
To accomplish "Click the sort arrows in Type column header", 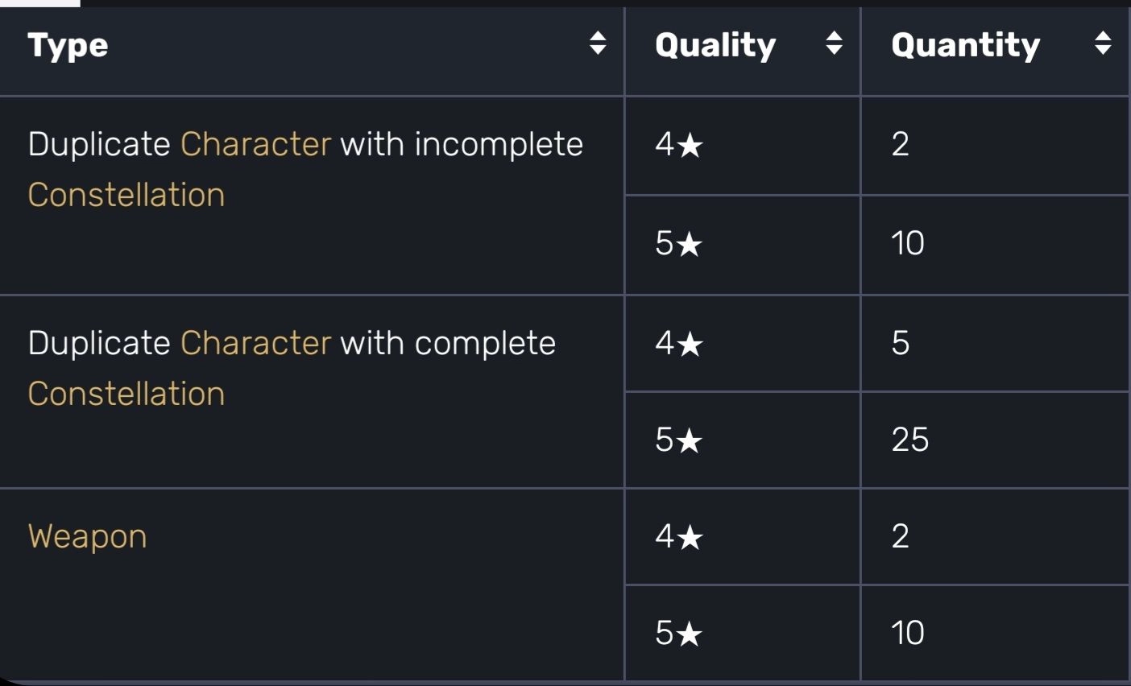I will (x=597, y=43).
